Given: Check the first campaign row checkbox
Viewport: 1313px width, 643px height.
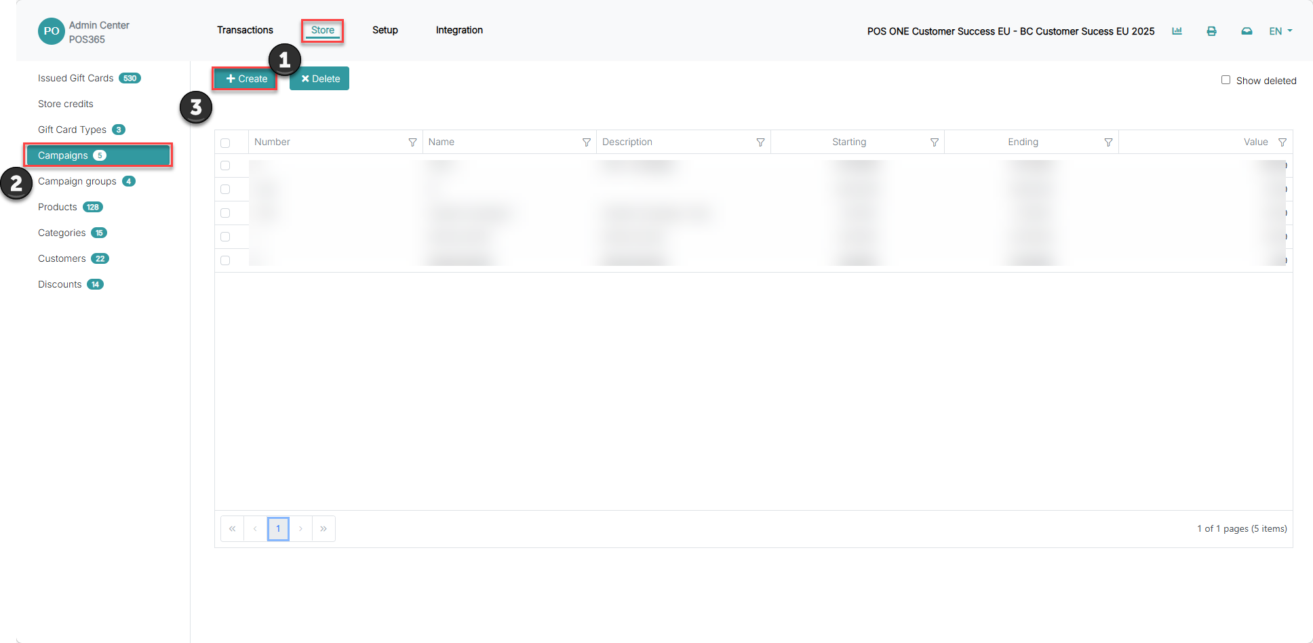Looking at the screenshot, I should [x=225, y=165].
